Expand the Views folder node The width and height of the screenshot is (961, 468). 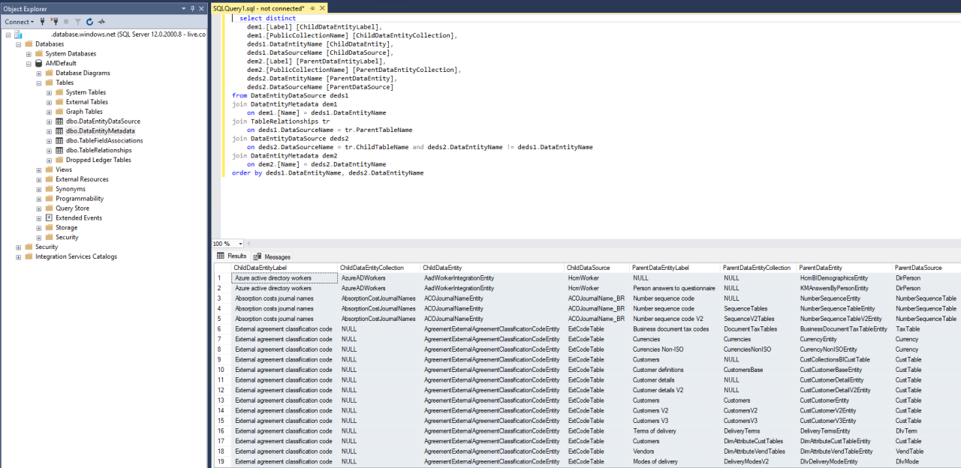coord(39,169)
